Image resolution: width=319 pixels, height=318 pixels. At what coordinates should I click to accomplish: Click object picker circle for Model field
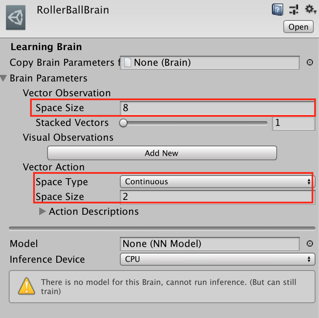310,244
